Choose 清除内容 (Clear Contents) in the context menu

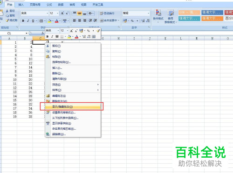(73, 79)
